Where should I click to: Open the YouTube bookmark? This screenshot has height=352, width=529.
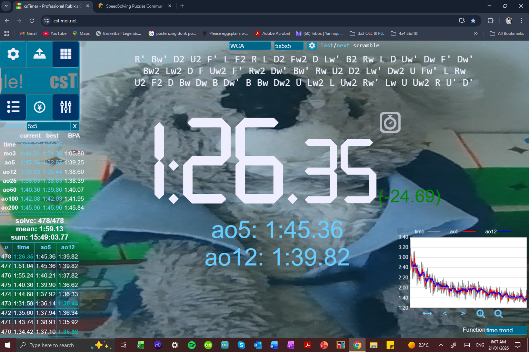[x=55, y=33]
